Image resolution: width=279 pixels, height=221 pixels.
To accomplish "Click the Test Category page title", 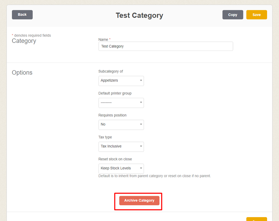I will (139, 15).
